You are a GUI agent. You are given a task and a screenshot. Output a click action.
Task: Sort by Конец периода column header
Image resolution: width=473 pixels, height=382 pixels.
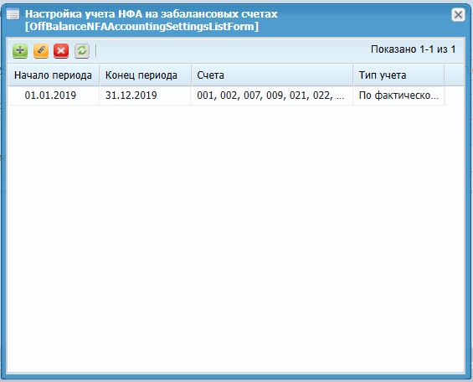145,75
